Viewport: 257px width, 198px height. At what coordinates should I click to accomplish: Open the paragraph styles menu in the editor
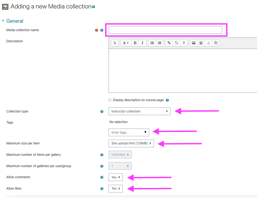tap(126, 43)
